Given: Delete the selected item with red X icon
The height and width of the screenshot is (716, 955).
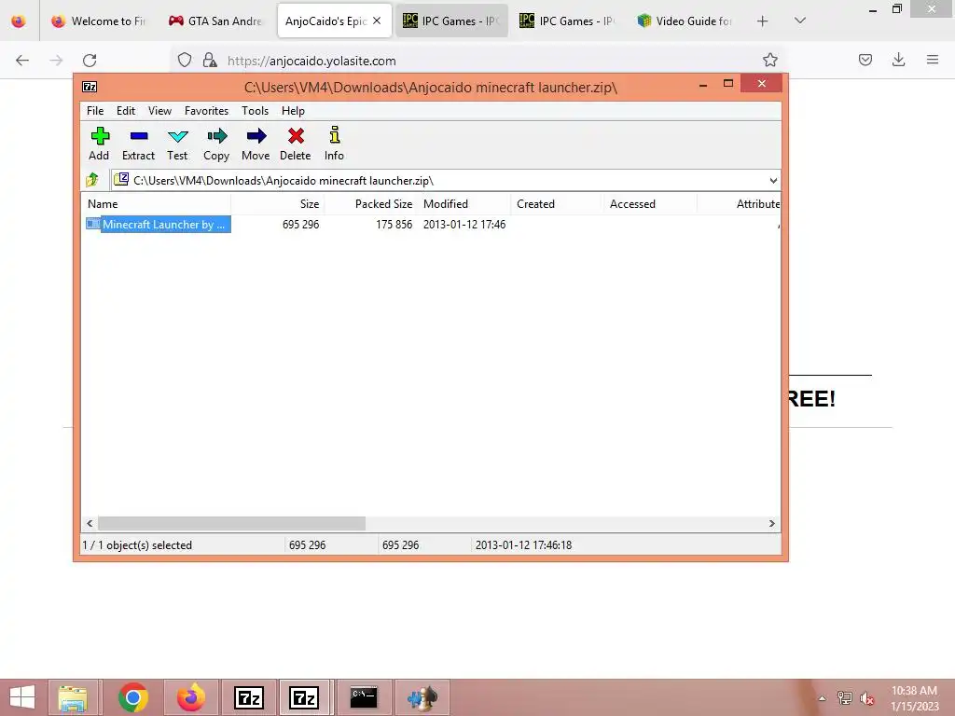Looking at the screenshot, I should coord(296,145).
